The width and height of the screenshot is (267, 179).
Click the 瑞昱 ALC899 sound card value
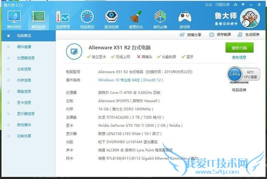point(135,150)
